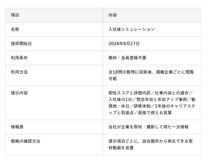Select the 名称 row label
The height and width of the screenshot is (163, 211).
click(15, 29)
